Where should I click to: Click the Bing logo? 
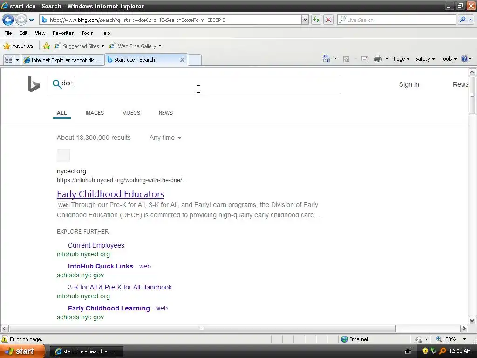click(x=34, y=84)
